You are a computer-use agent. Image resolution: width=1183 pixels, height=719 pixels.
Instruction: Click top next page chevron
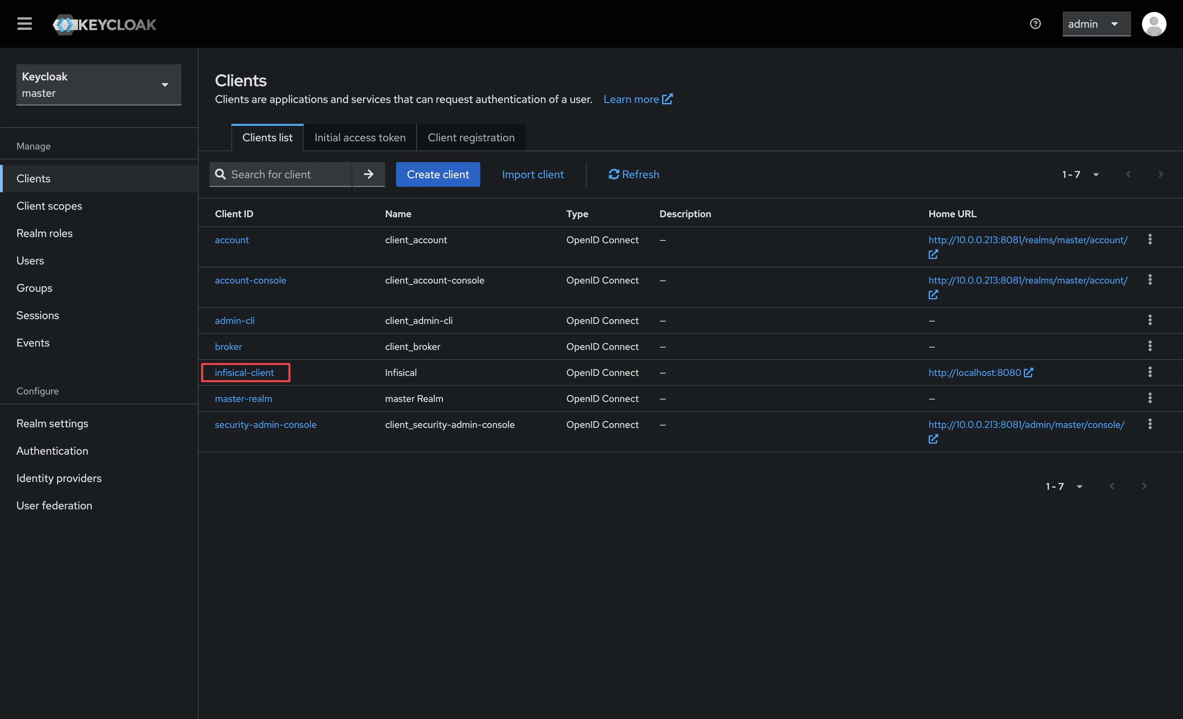click(1161, 174)
